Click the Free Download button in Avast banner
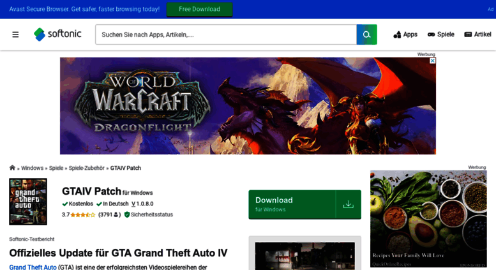 (x=199, y=9)
